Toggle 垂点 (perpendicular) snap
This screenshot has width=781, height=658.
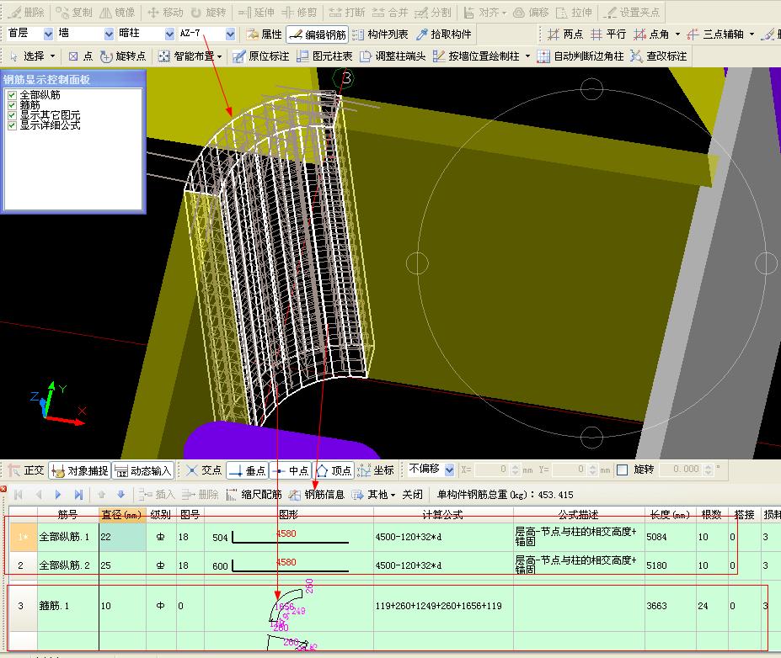point(248,470)
